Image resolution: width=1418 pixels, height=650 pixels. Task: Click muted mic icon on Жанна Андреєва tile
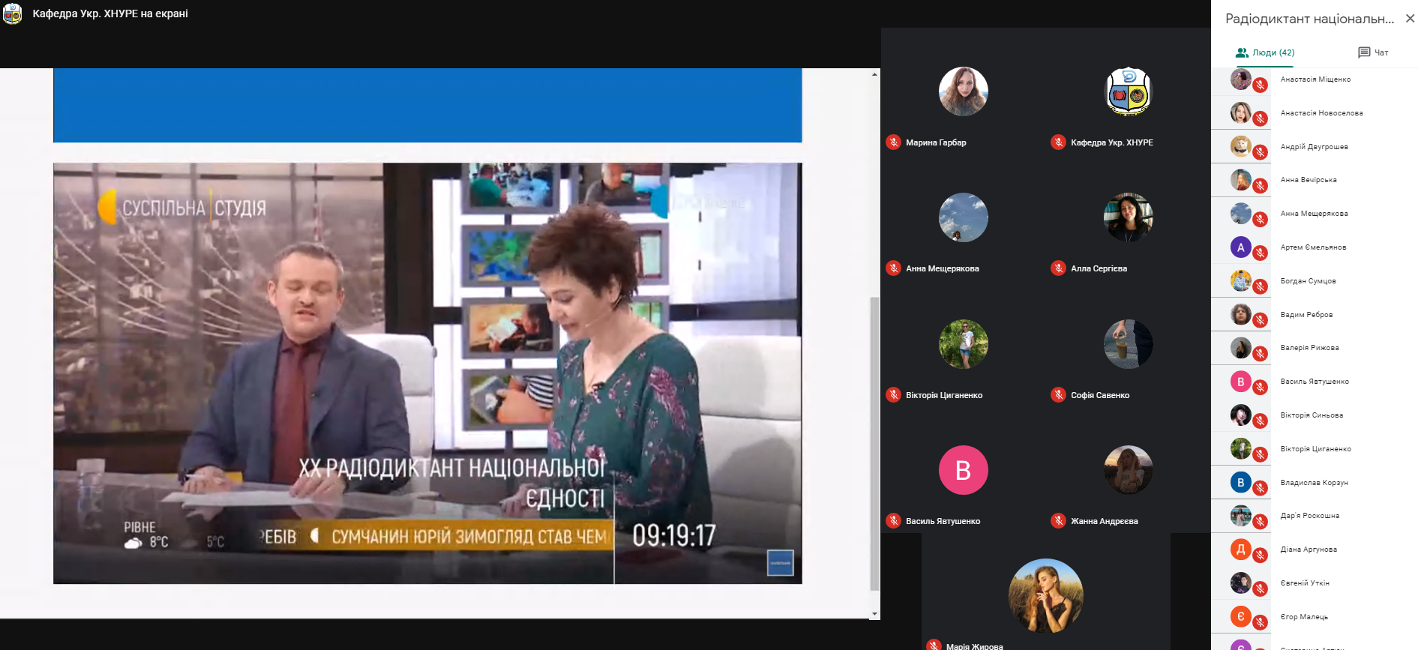tap(1058, 521)
